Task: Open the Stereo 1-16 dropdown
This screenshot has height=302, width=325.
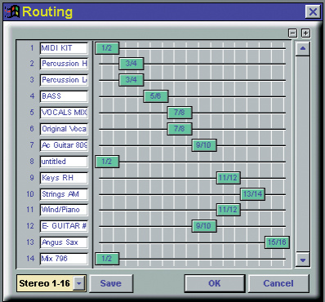Action: tap(79, 283)
